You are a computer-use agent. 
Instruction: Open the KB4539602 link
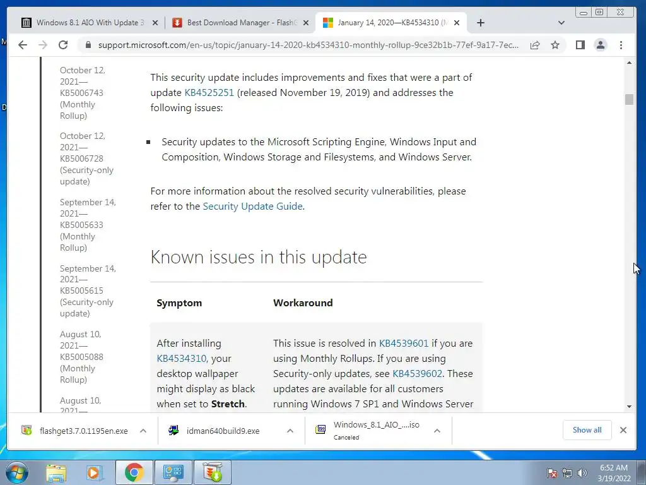pos(418,374)
